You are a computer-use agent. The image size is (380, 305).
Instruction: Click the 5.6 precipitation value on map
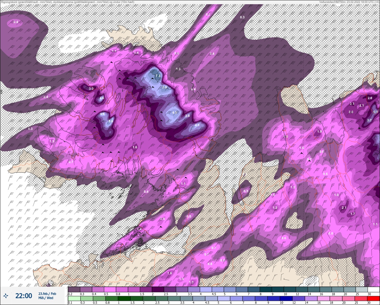[x=111, y=121]
